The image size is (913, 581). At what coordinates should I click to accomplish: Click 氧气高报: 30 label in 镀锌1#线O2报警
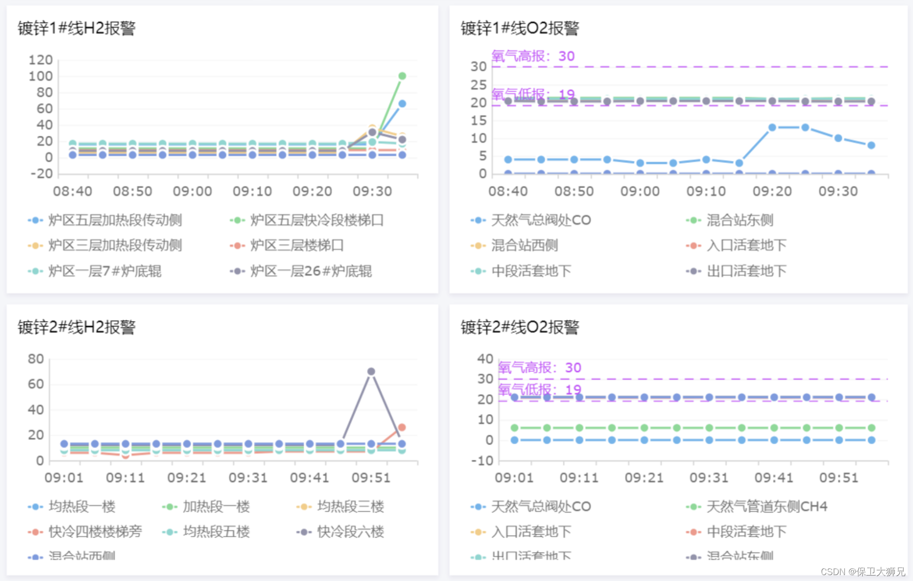pos(533,56)
